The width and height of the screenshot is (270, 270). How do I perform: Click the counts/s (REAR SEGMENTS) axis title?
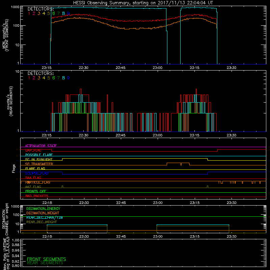tap(10, 101)
